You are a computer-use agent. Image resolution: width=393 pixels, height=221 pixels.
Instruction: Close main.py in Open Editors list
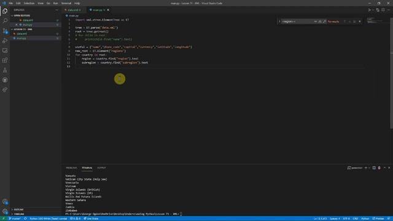17,25
